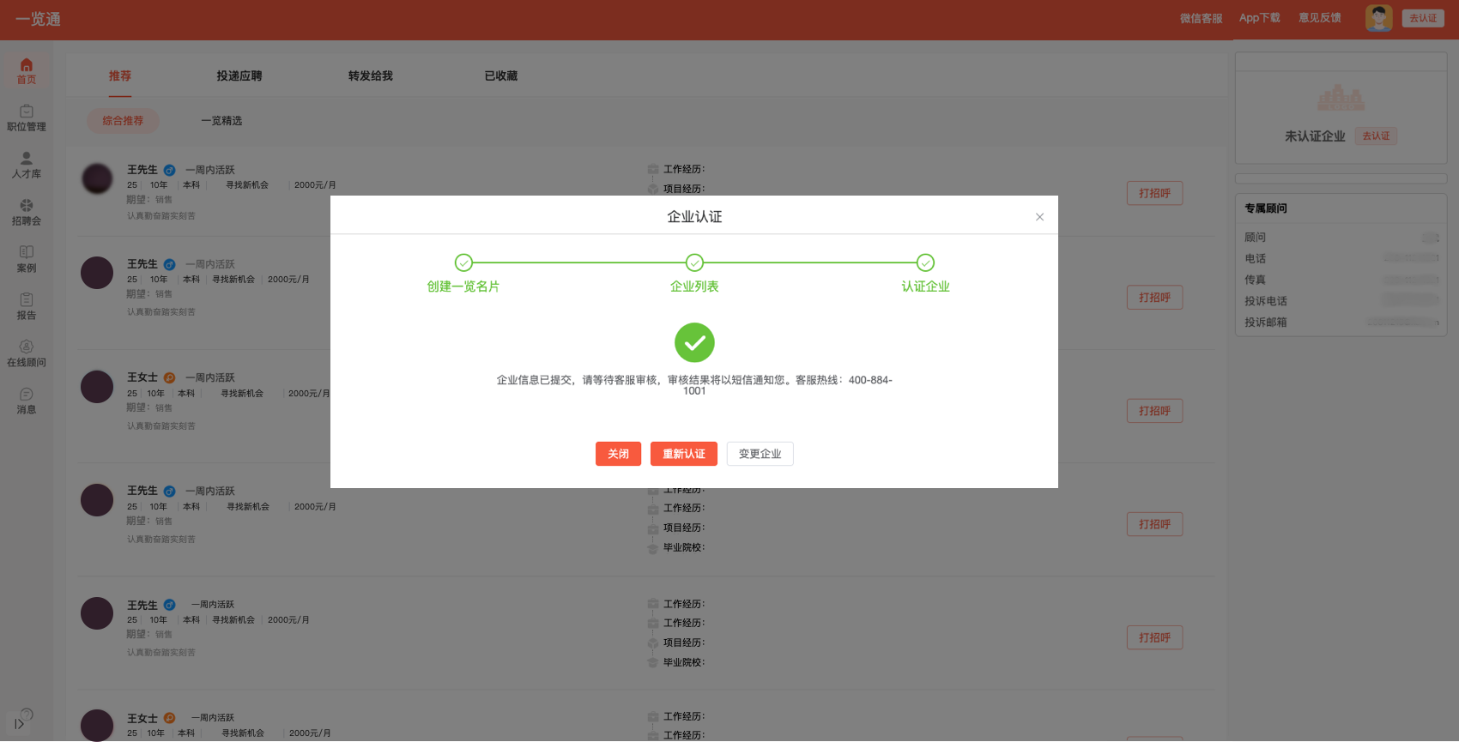Click the 投诉电话 row label

[1266, 301]
